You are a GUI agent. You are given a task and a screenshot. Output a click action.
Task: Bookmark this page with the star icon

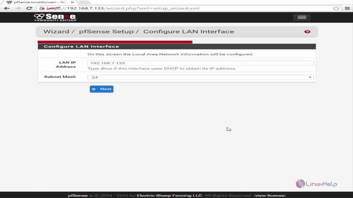tap(336, 8)
